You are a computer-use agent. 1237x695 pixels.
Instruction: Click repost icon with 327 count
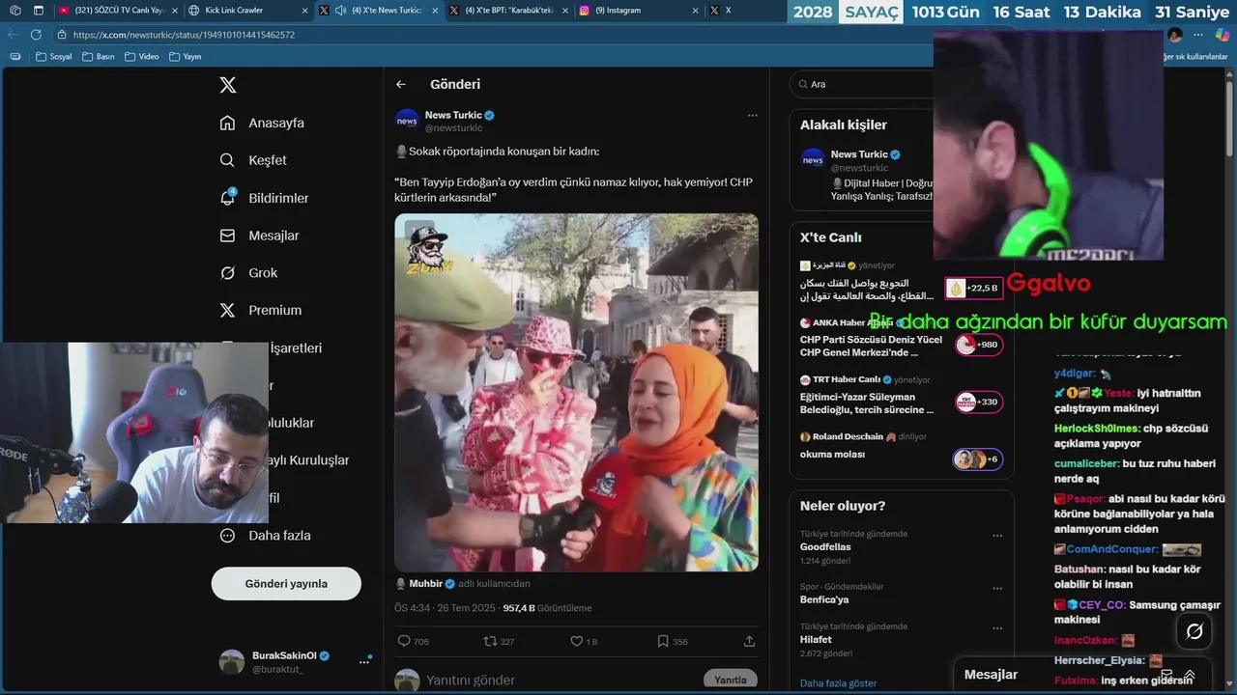pyautogui.click(x=499, y=641)
